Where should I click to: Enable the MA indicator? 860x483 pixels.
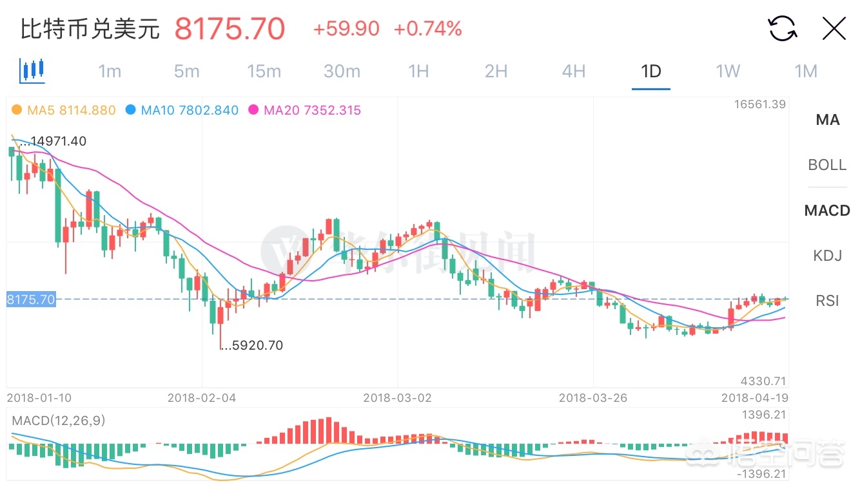click(x=828, y=120)
